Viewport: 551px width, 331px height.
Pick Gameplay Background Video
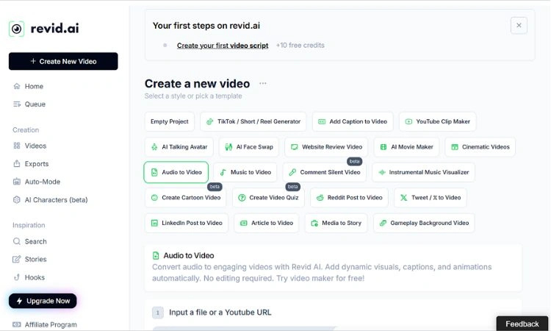424,223
